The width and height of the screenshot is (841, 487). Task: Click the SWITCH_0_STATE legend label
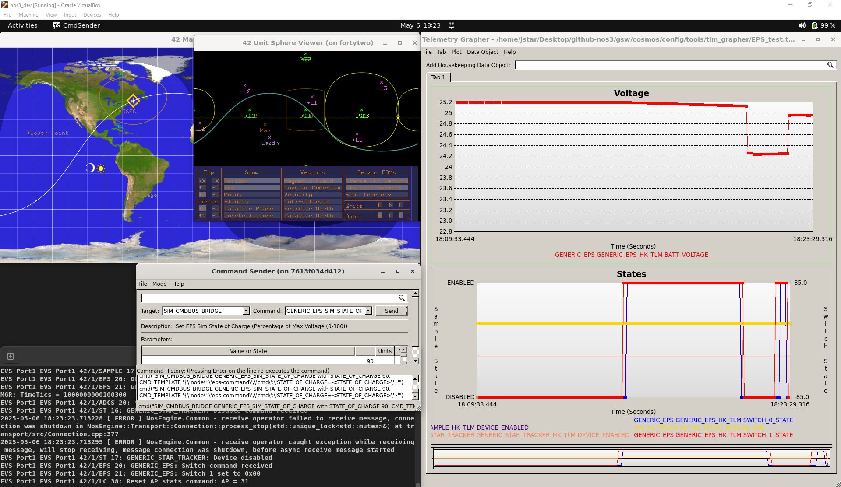(713, 420)
